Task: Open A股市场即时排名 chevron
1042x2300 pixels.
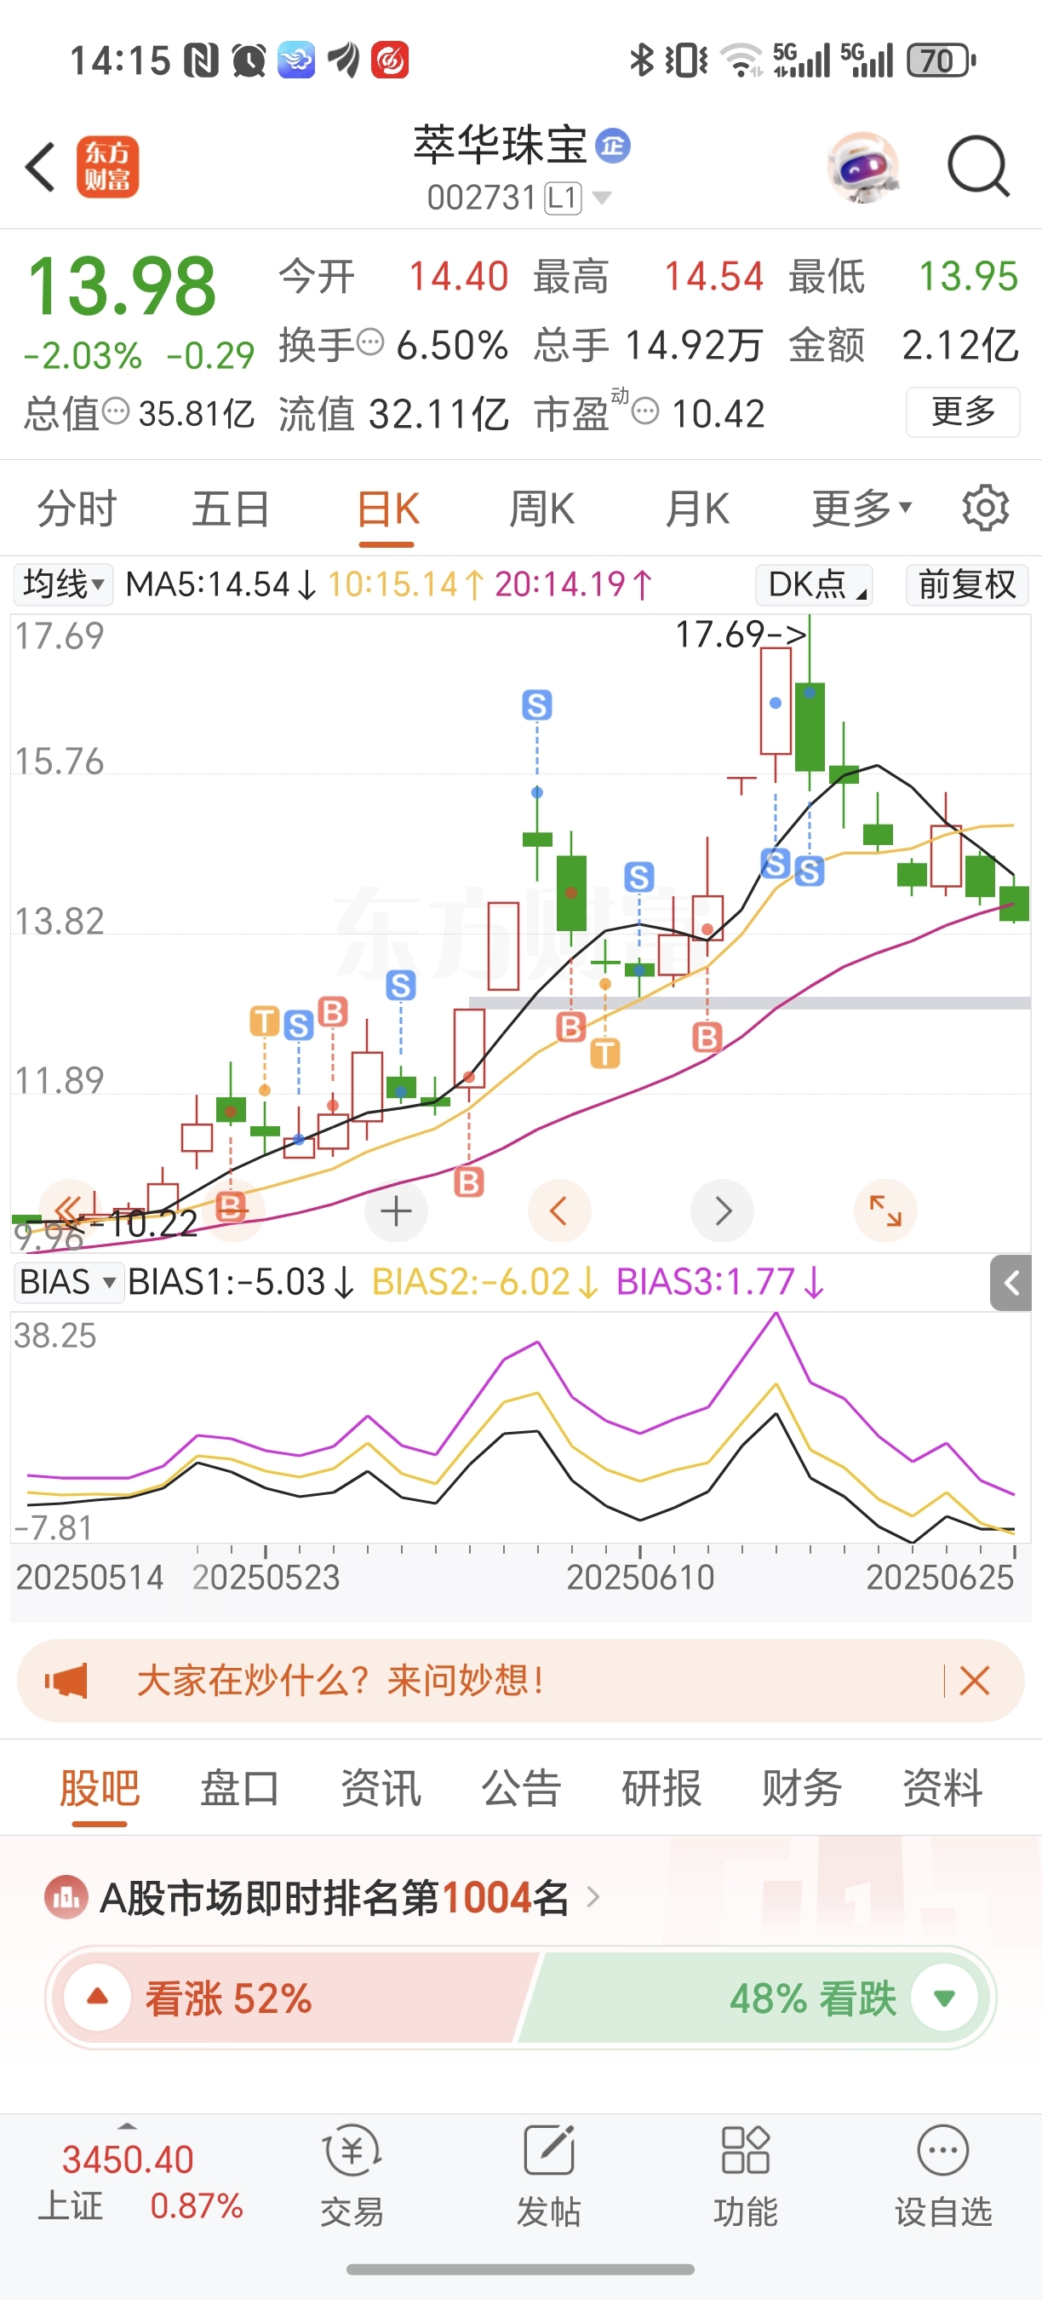Action: tap(593, 1898)
